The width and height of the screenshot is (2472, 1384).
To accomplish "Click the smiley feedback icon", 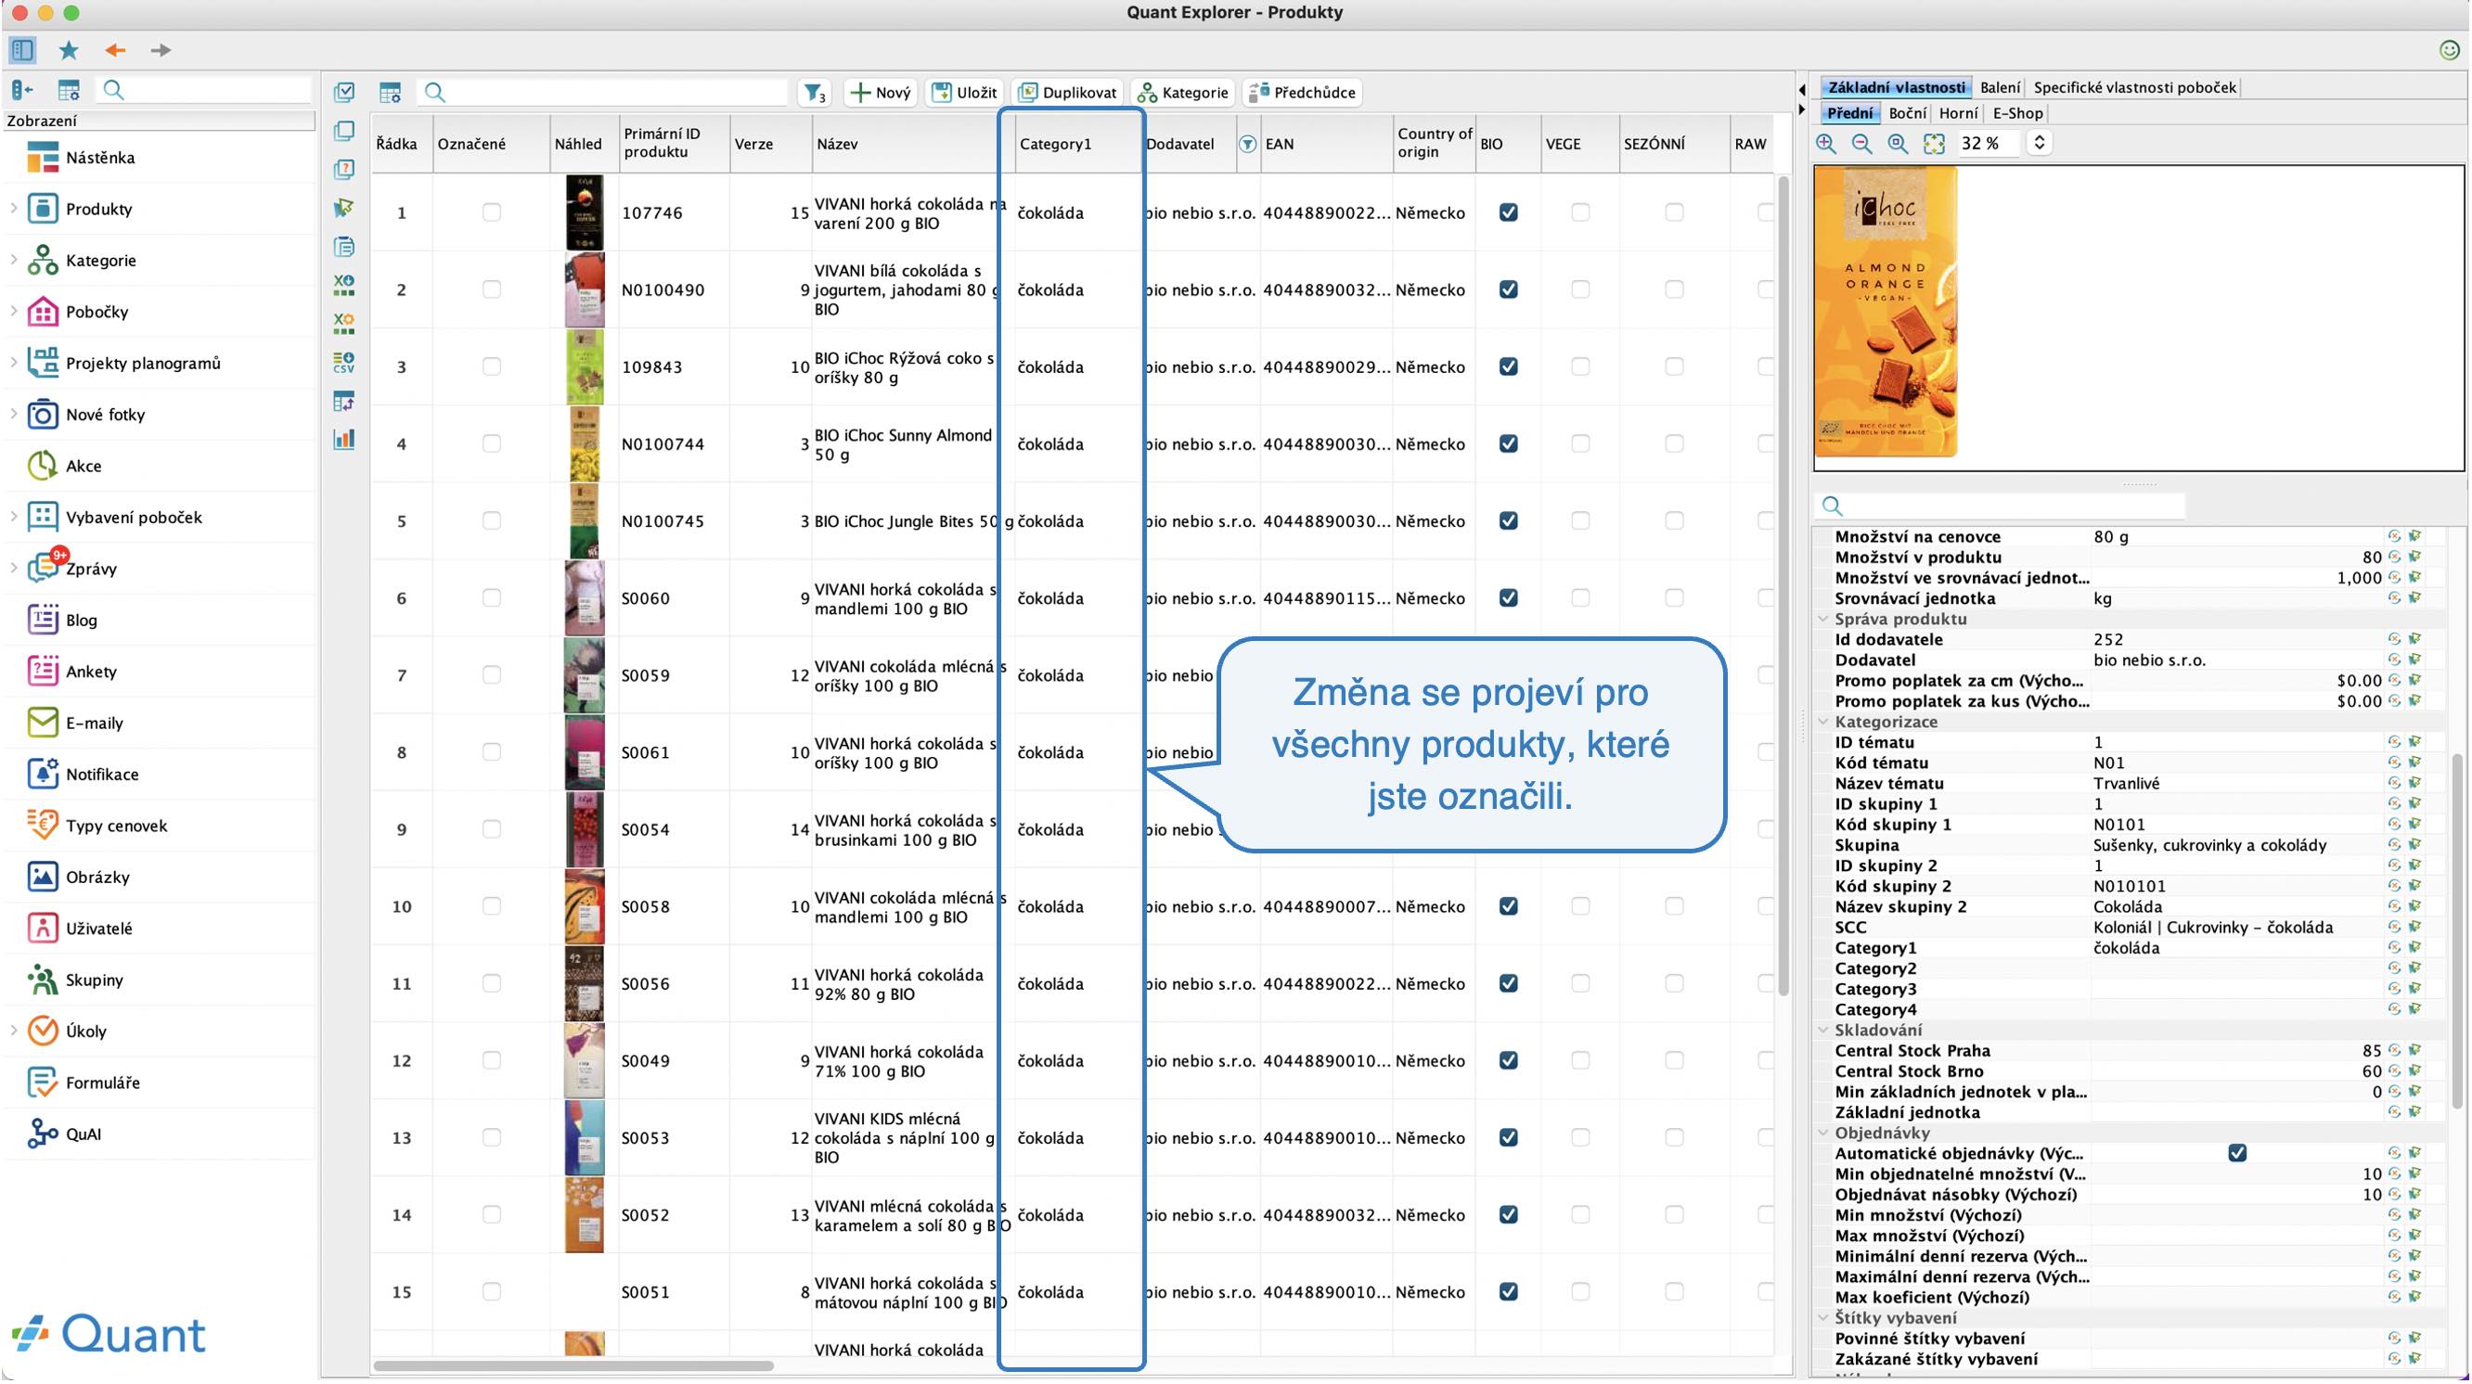I will (x=2449, y=50).
